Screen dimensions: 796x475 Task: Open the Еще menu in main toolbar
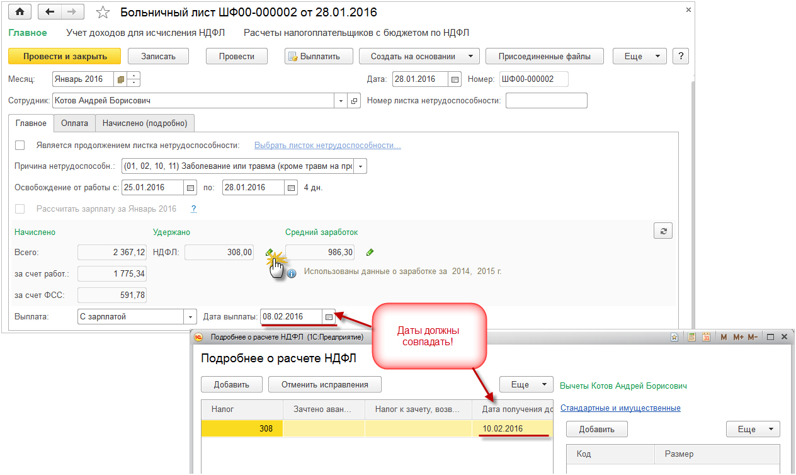(640, 56)
